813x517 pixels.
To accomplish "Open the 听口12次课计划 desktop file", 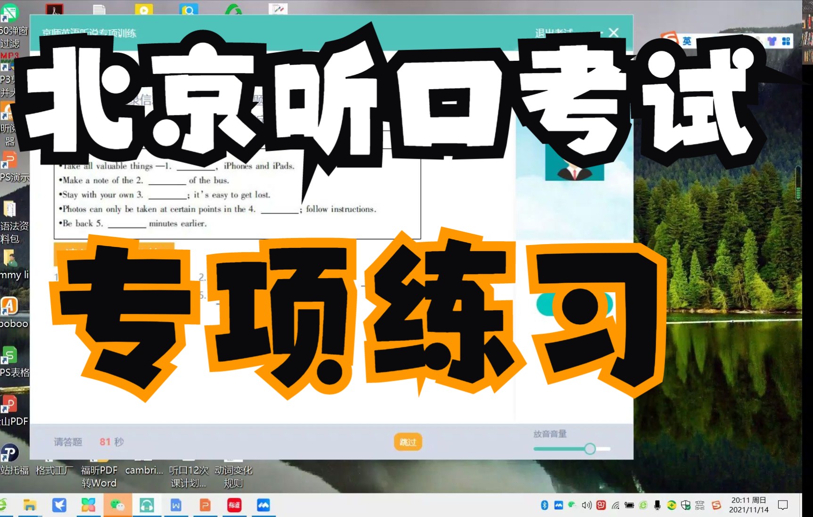I will click(x=189, y=473).
